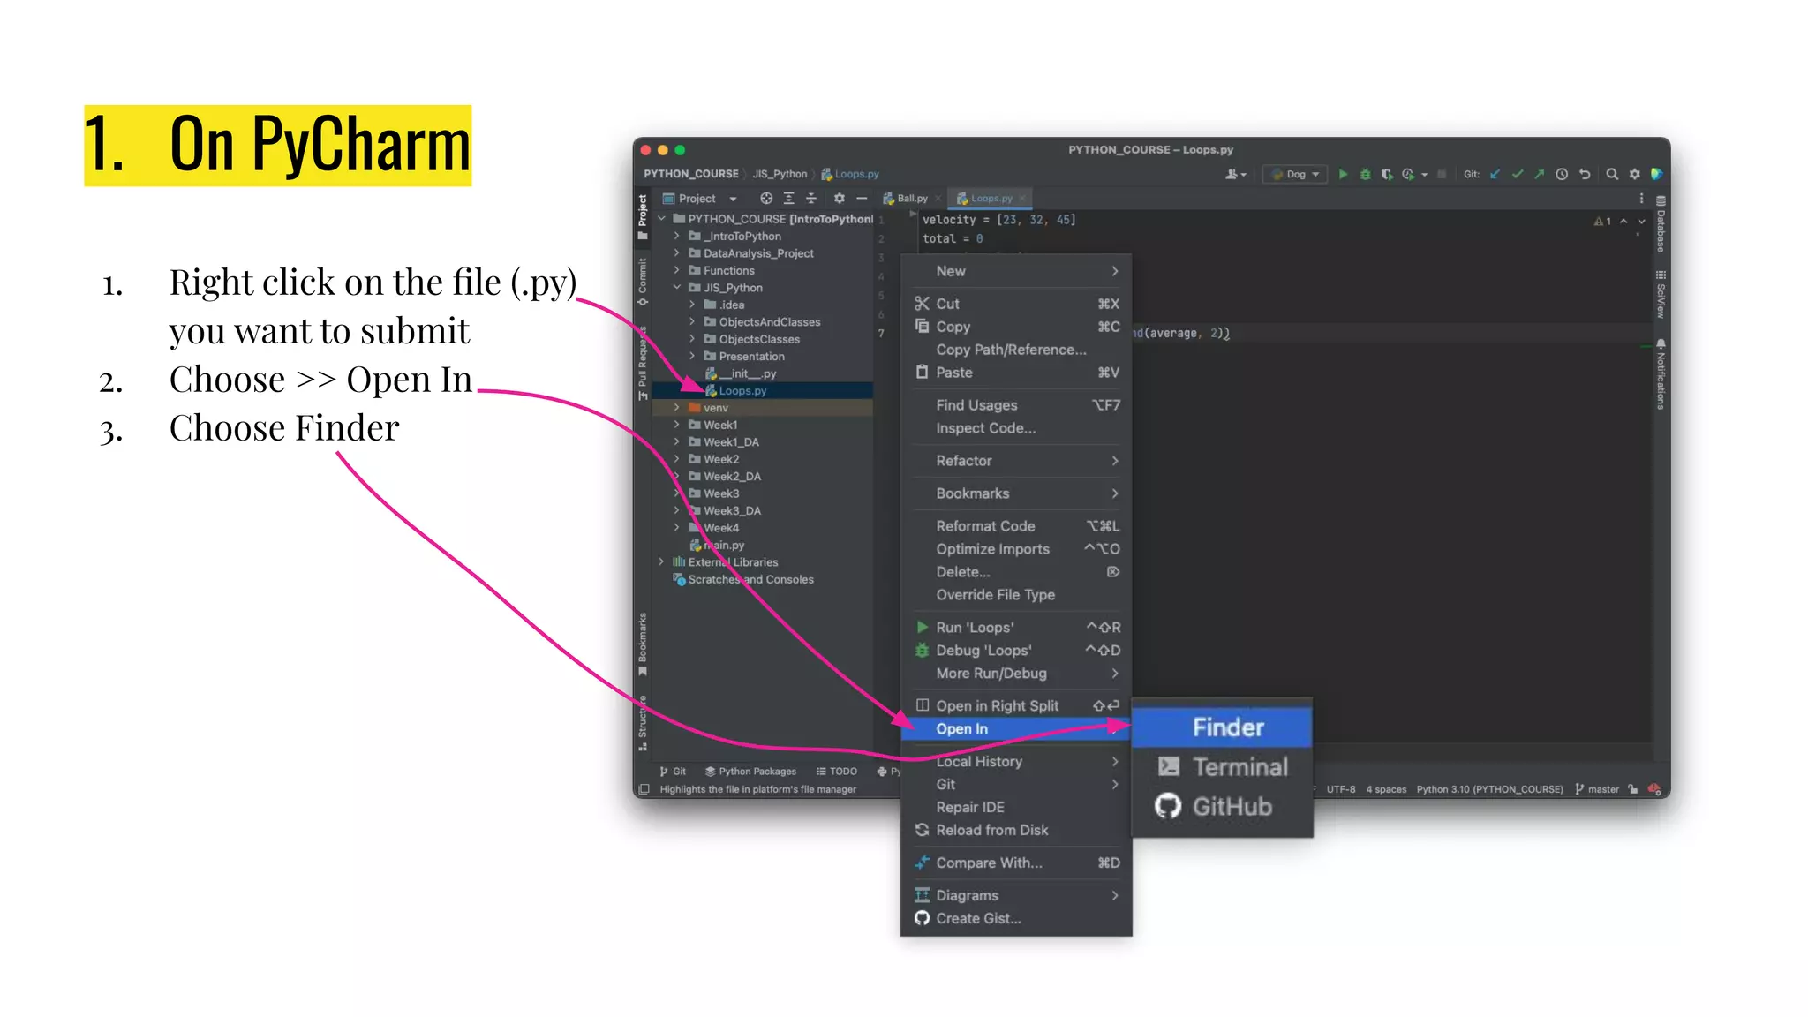Expand the Week1 folder

677,425
